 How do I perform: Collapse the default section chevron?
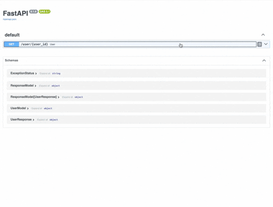pos(263,35)
